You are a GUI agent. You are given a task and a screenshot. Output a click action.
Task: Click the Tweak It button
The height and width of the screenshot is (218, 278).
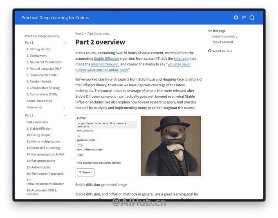[85, 172]
